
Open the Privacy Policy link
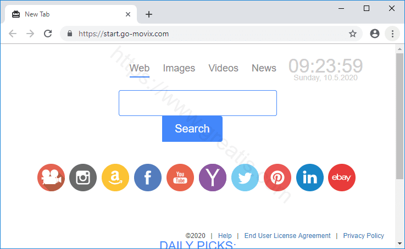click(x=363, y=236)
